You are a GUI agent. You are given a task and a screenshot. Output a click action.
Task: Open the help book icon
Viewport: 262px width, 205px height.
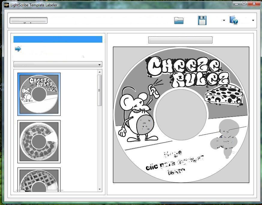(234, 20)
